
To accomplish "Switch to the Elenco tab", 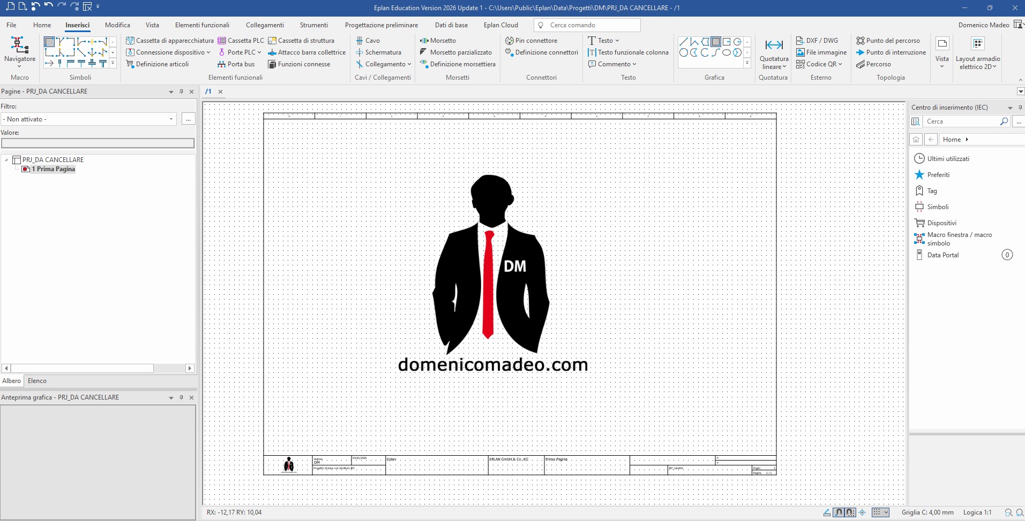I will 37,381.
